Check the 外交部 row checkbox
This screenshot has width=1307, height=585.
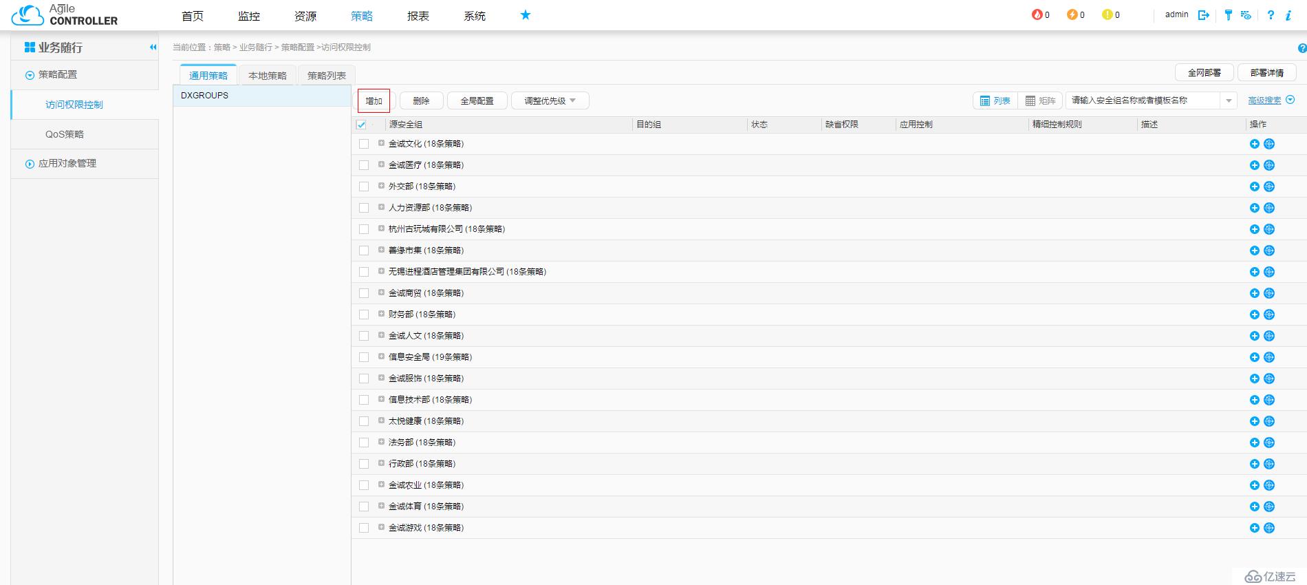(364, 187)
